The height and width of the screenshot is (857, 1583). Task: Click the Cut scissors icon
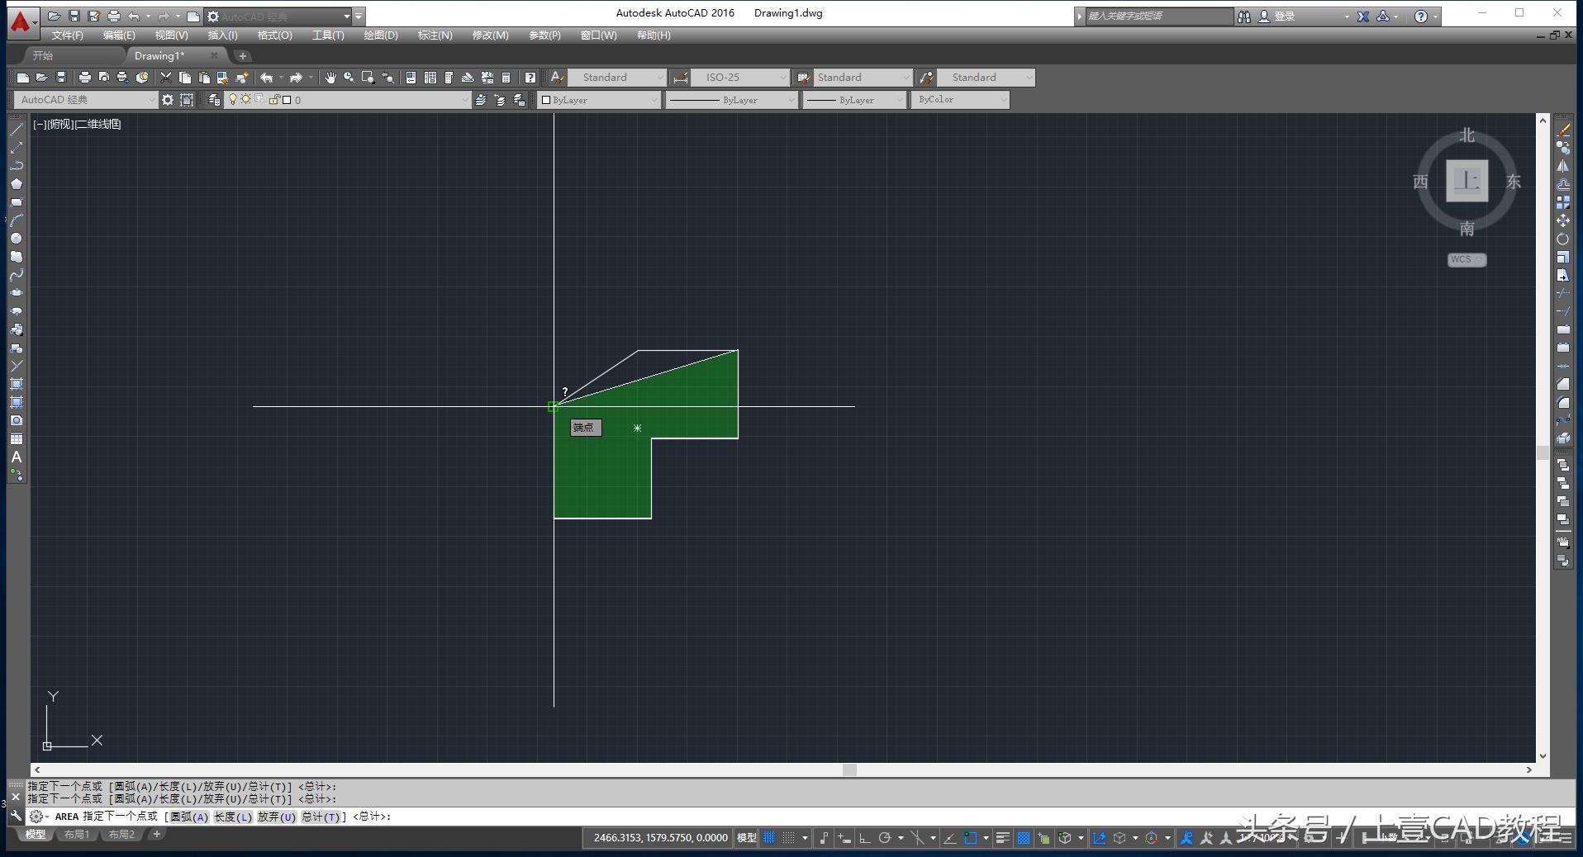coord(166,78)
